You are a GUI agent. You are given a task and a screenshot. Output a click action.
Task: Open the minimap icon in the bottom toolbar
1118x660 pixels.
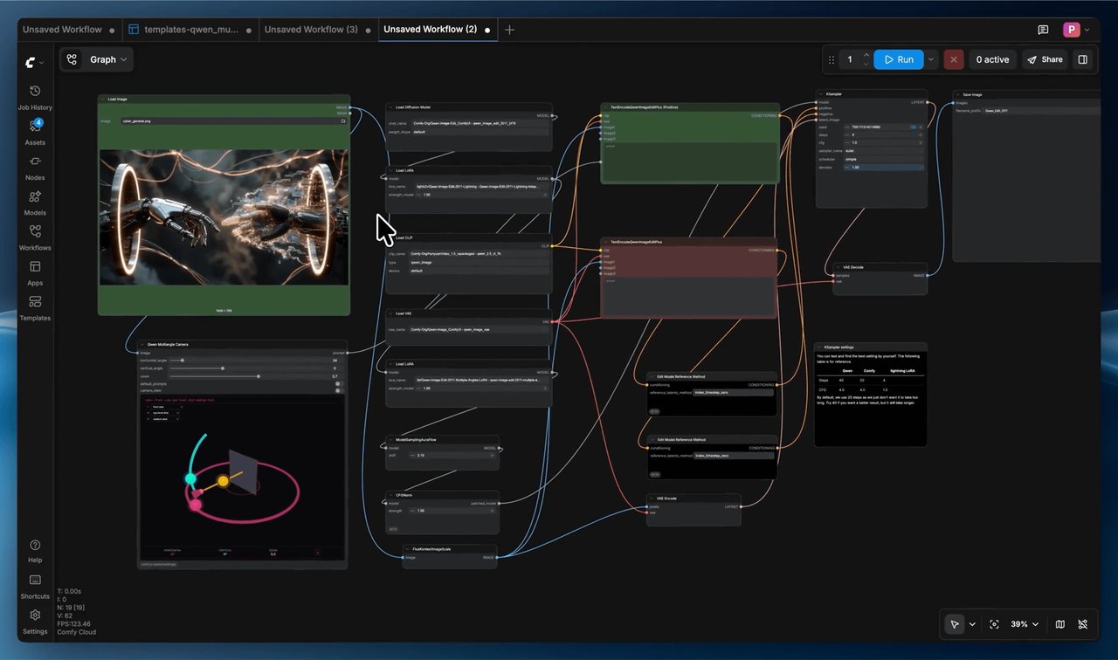point(1059,624)
